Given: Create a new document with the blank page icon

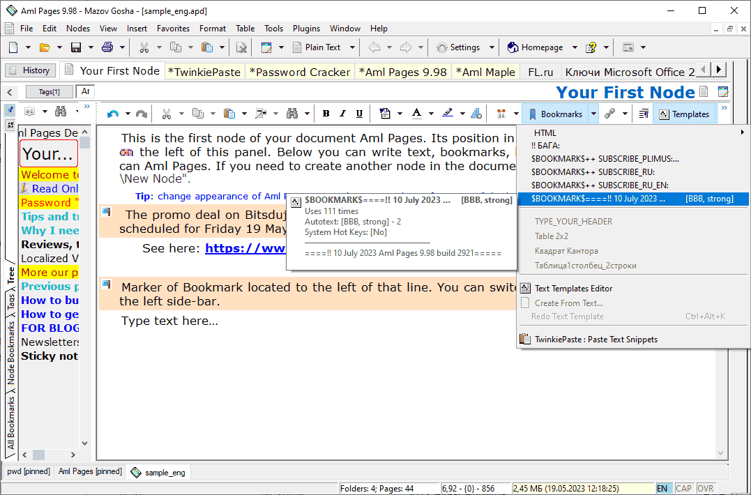Looking at the screenshot, I should tap(13, 47).
